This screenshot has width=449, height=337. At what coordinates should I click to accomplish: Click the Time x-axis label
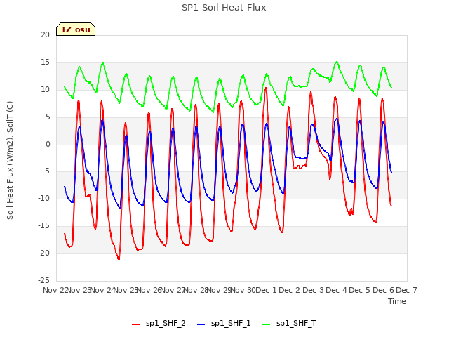397,301
